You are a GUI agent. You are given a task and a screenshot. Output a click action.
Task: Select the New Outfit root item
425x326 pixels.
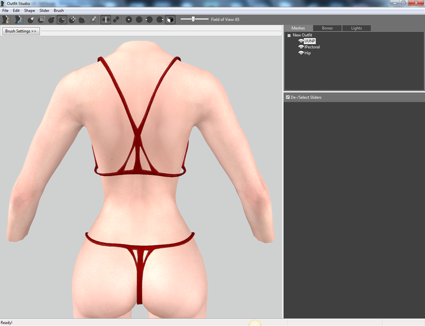click(302, 35)
